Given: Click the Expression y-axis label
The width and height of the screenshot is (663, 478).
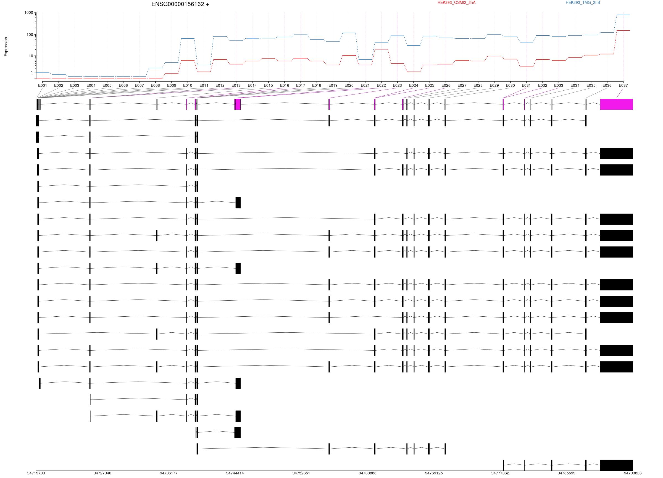Looking at the screenshot, I should pyautogui.click(x=6, y=46).
